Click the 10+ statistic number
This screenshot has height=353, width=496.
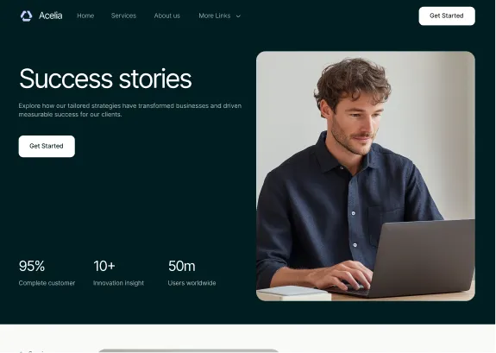[104, 266]
